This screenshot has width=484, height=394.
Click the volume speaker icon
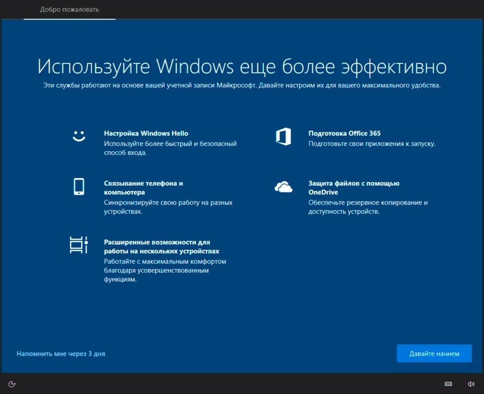tap(471, 384)
